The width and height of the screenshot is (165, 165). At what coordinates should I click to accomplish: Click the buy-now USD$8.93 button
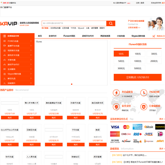(x=137, y=77)
